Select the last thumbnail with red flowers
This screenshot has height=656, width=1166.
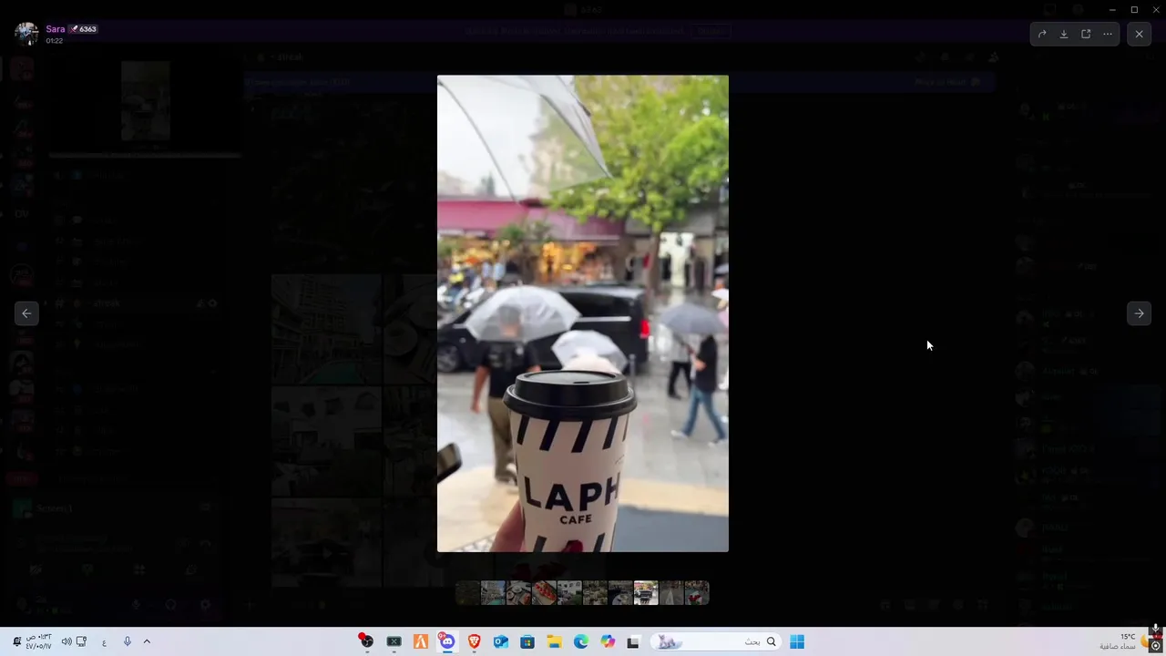point(697,593)
